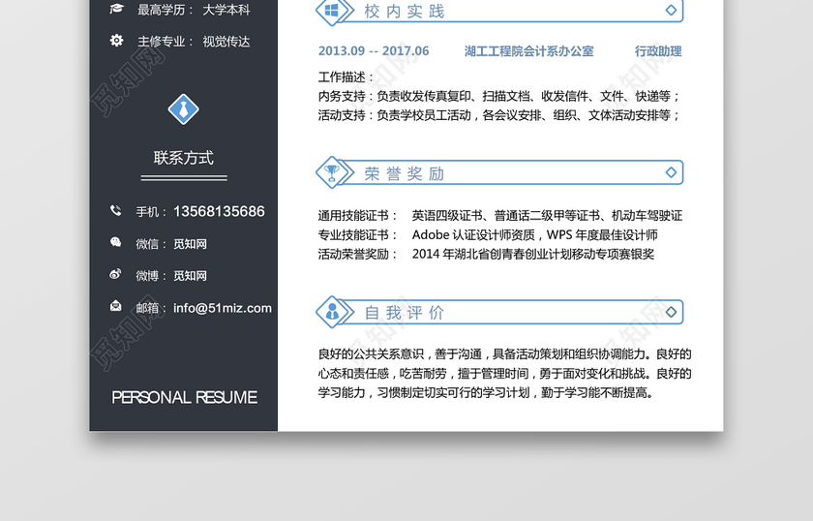813x521 pixels.
Task: Click the 通用技能证书 row
Action: (499, 215)
